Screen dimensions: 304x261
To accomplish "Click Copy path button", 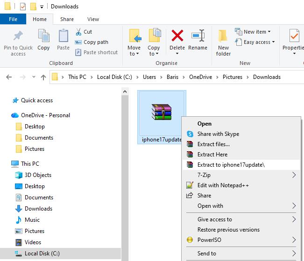I will [96, 42].
